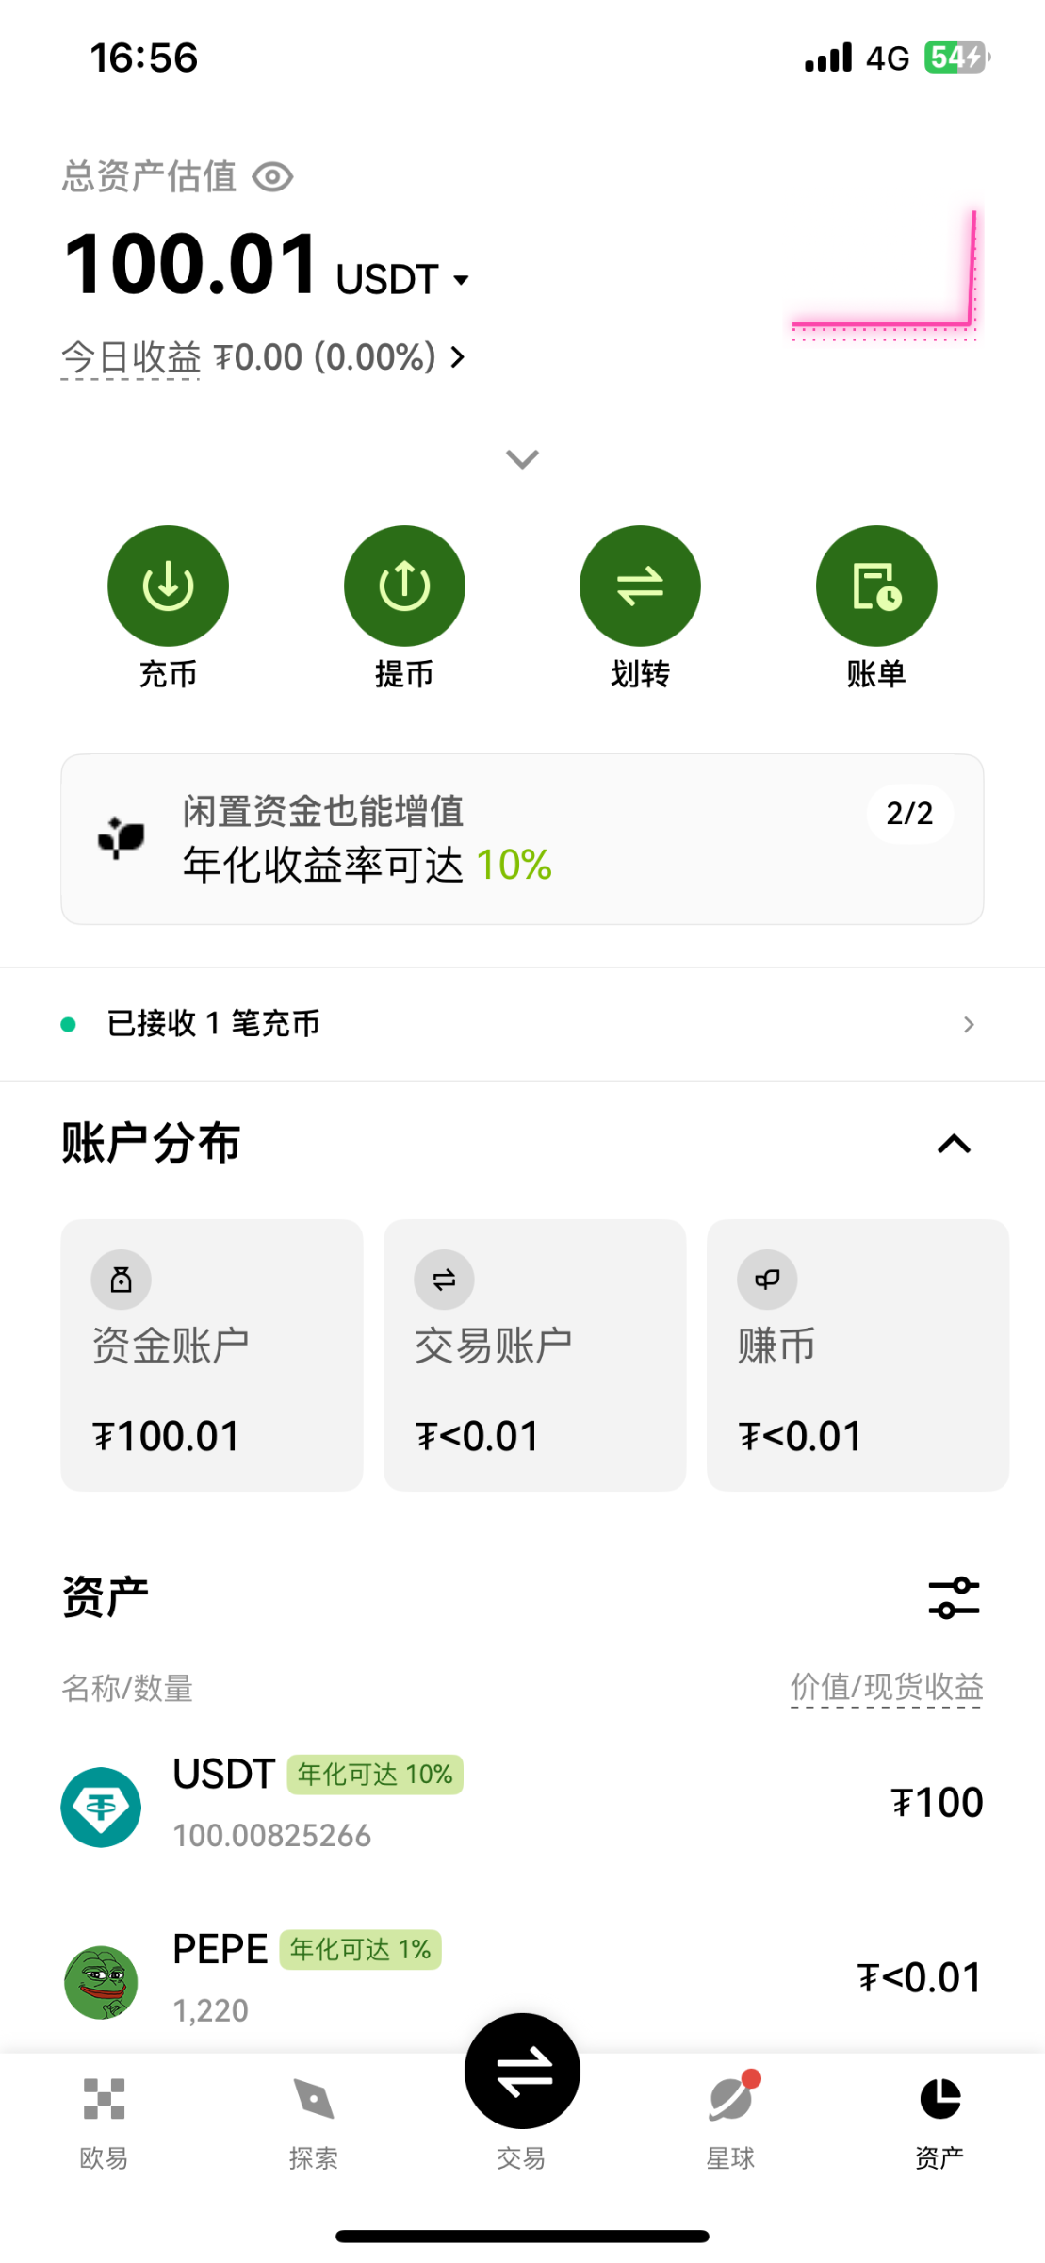The width and height of the screenshot is (1045, 2263).
Task: Open asset filter settings icon
Action: tap(954, 1597)
